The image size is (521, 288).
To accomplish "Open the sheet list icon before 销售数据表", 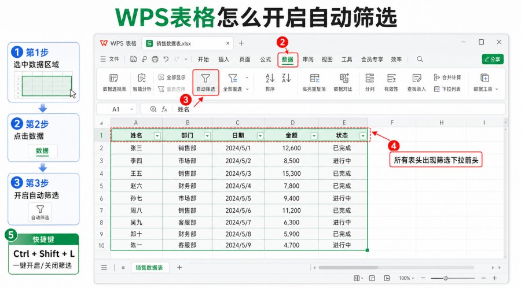I will tap(123, 267).
